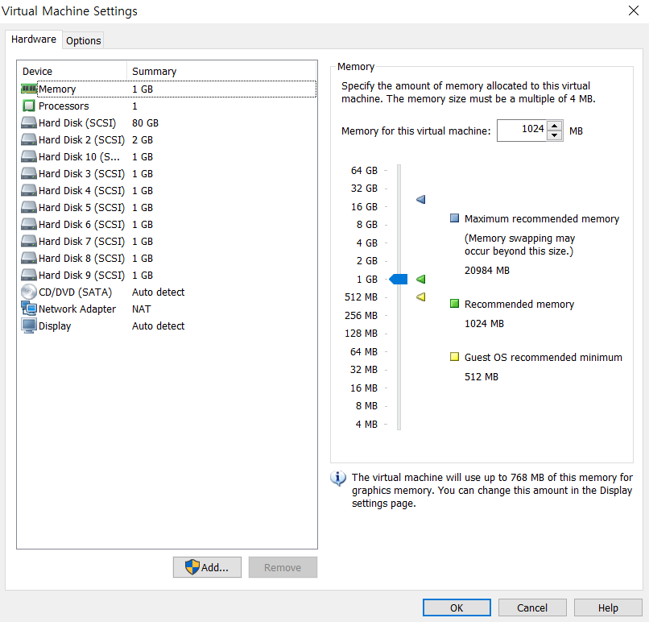
Task: Select the Hard Disk 5 drive icon
Action: 28,208
